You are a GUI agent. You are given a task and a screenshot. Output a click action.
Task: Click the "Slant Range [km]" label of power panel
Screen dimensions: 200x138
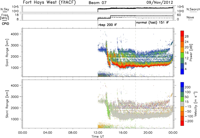7,53
